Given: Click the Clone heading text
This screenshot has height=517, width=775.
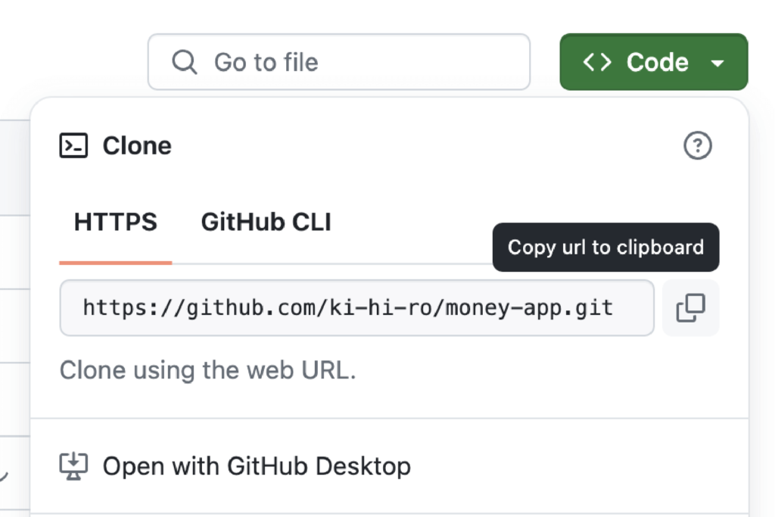Looking at the screenshot, I should tap(137, 145).
